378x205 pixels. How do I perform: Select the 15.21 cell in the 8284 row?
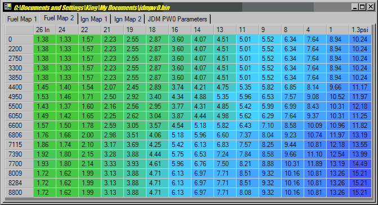click(360, 183)
